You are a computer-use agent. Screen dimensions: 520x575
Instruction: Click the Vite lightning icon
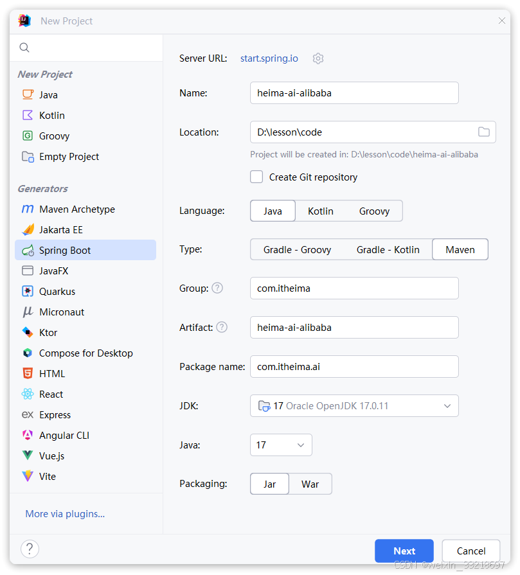pos(28,476)
